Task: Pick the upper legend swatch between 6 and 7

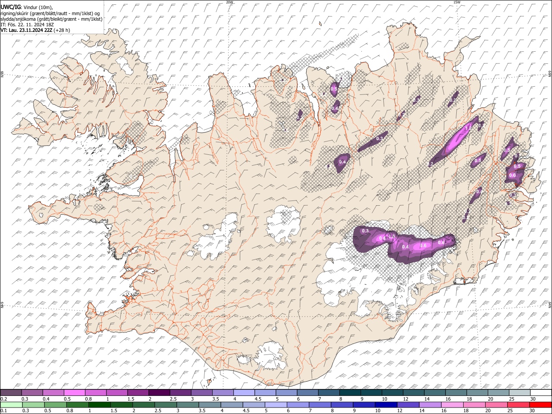Action: tap(308, 392)
